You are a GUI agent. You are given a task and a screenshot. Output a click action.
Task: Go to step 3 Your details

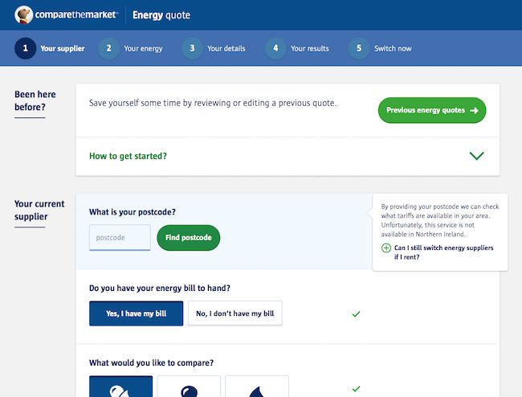tap(214, 48)
